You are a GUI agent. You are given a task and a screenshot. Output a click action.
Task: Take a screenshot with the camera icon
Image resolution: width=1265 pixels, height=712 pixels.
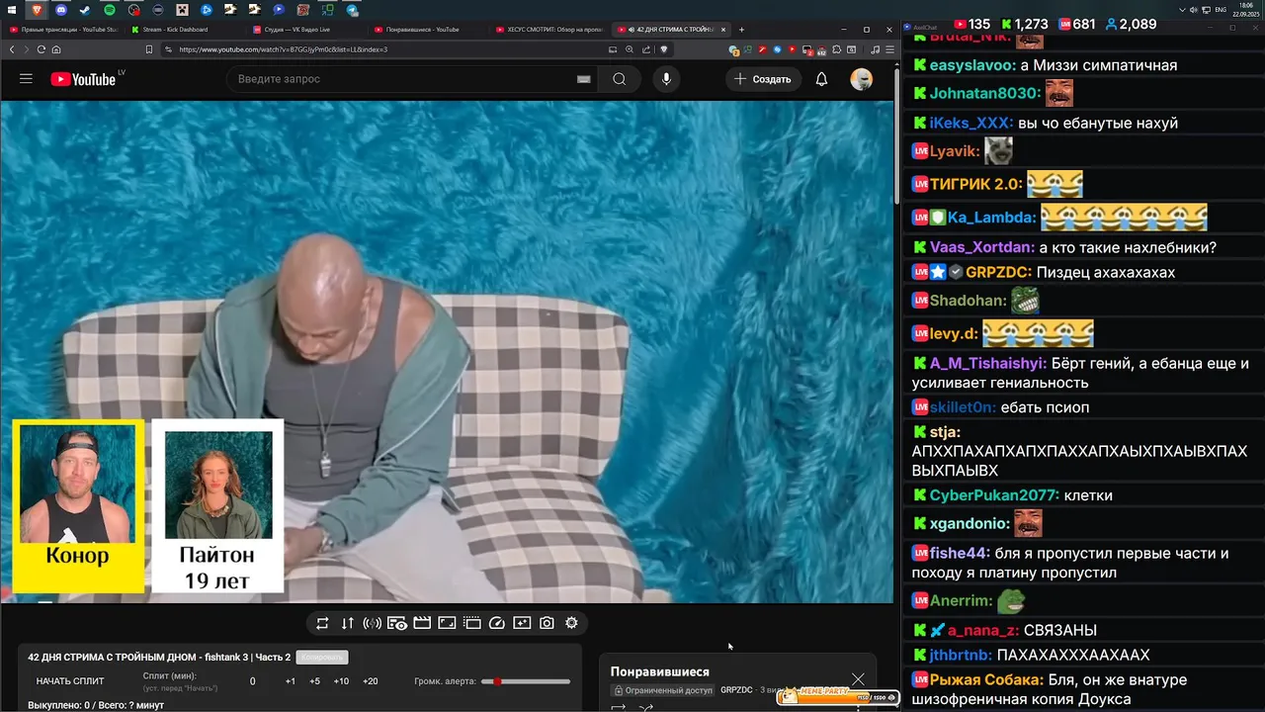pos(547,623)
